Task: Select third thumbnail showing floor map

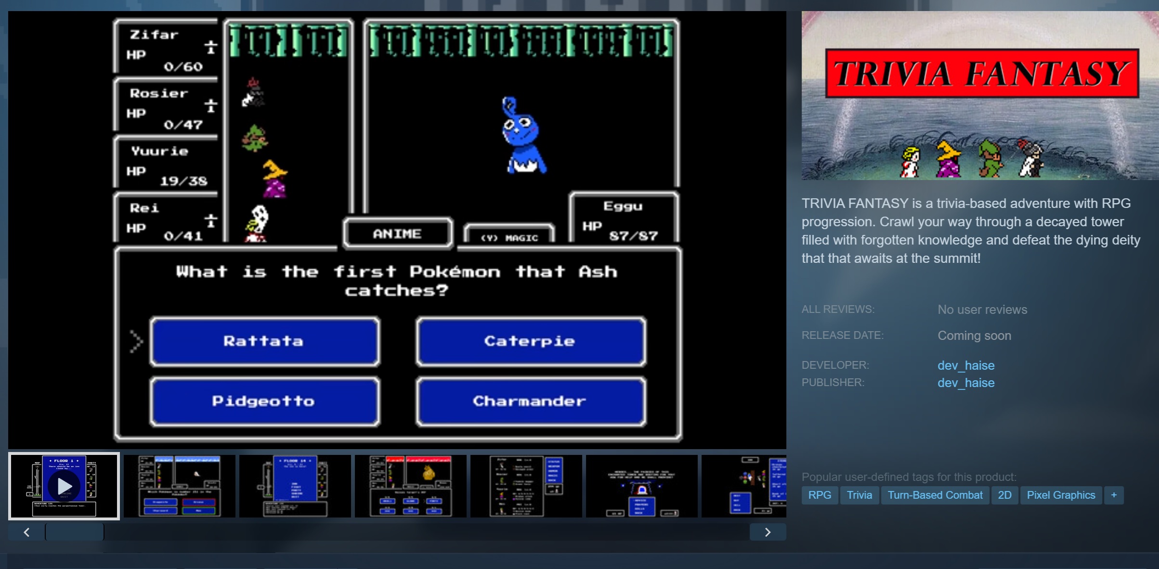Action: point(295,486)
